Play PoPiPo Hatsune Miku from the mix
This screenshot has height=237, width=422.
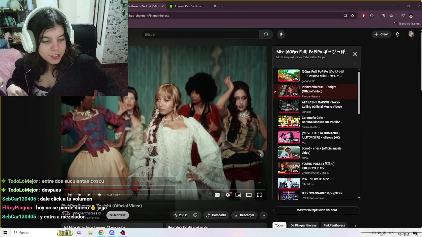316,76
